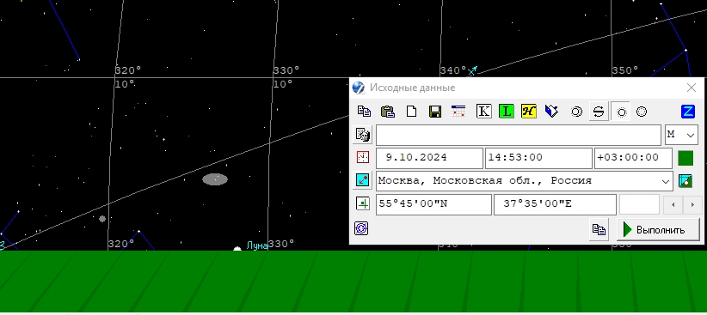Click the blue open book icon
Viewport: 707px width, 315px height.
[x=551, y=111]
